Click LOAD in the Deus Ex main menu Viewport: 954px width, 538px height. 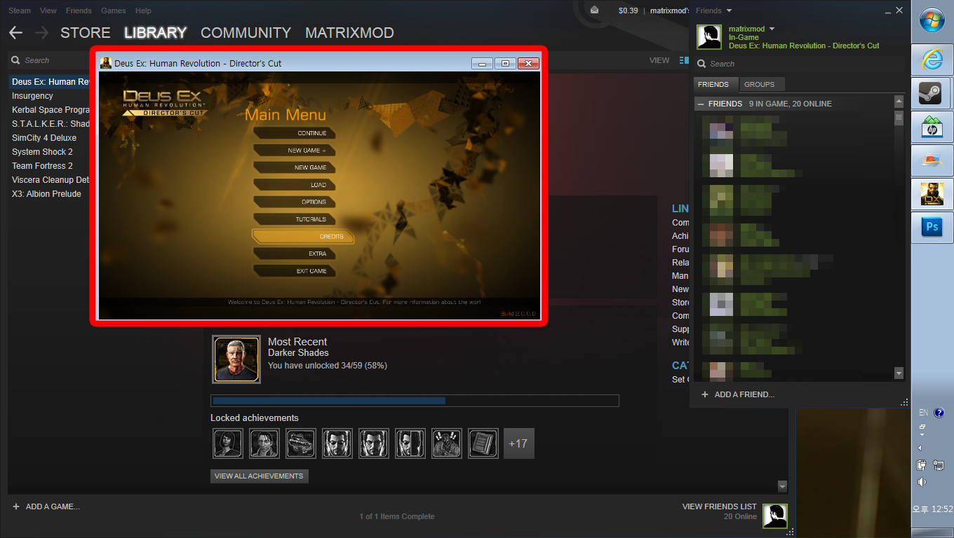pos(295,185)
